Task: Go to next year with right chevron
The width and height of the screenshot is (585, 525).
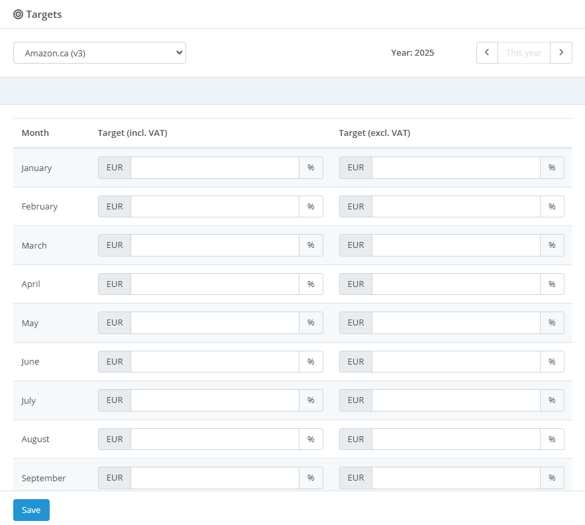Action: click(561, 52)
